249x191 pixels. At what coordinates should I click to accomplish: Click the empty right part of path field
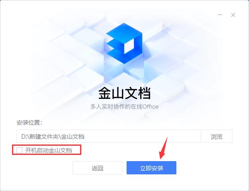point(143,136)
